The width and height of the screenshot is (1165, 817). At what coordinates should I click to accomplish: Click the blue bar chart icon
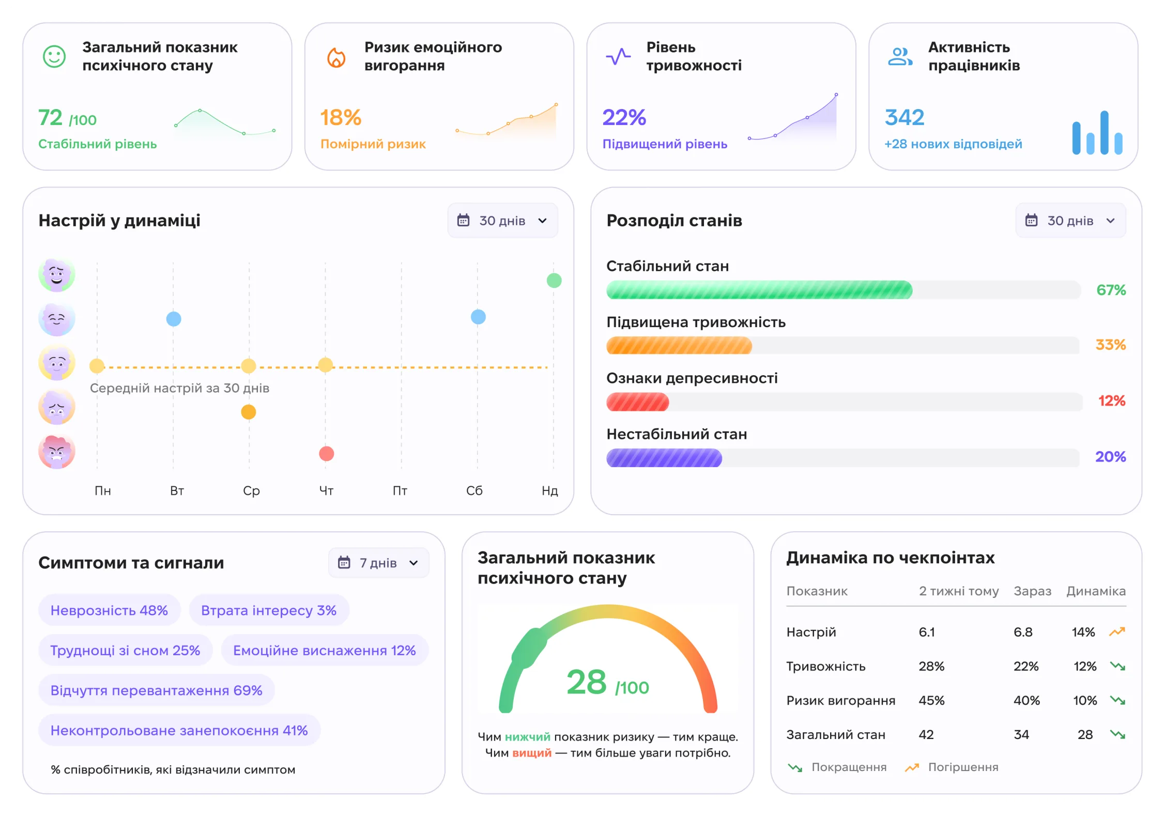pos(1097,132)
